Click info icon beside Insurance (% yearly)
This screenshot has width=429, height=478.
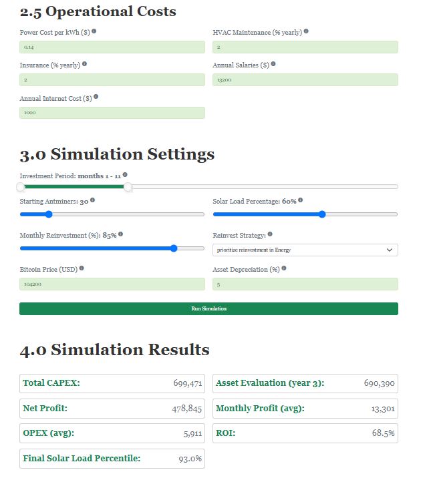click(84, 64)
